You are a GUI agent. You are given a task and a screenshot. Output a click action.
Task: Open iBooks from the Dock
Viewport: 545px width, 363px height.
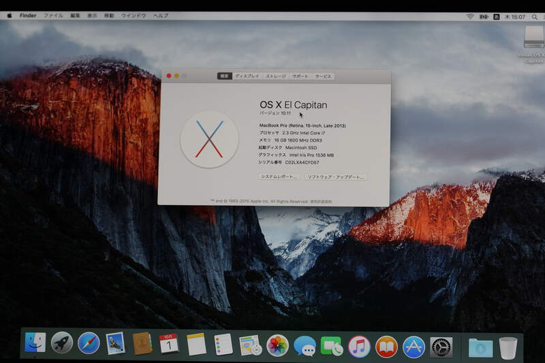386,347
